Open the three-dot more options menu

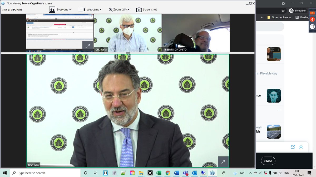pyautogui.click(x=279, y=110)
